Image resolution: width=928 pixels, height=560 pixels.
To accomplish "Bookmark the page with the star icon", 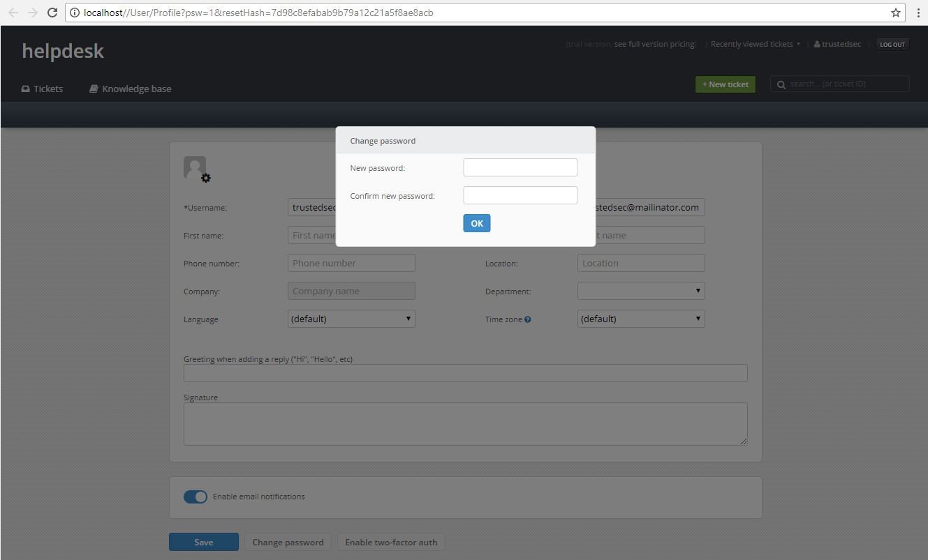I will coord(895,12).
